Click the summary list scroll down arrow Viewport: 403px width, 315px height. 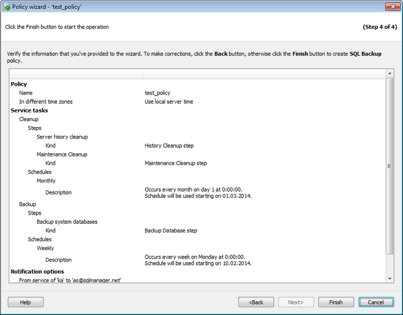point(389,278)
